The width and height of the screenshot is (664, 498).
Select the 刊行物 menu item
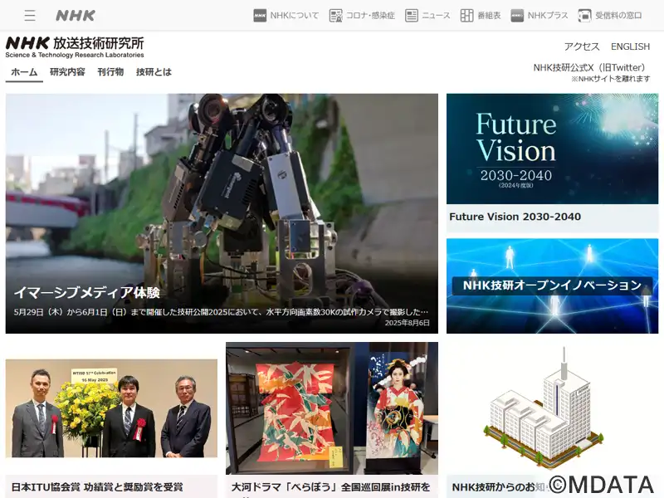(110, 72)
